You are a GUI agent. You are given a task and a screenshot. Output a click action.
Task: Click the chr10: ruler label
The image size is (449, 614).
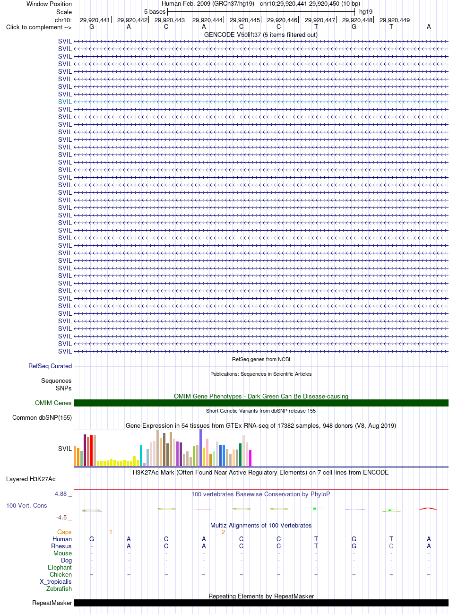[63, 20]
